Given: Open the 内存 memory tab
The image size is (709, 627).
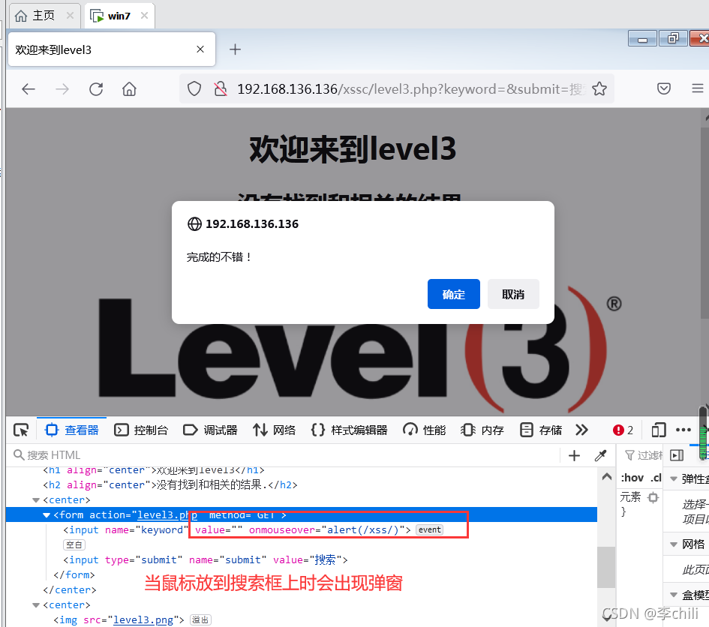Looking at the screenshot, I should [x=482, y=430].
